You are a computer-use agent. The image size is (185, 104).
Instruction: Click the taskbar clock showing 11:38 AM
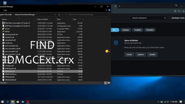click(174, 102)
